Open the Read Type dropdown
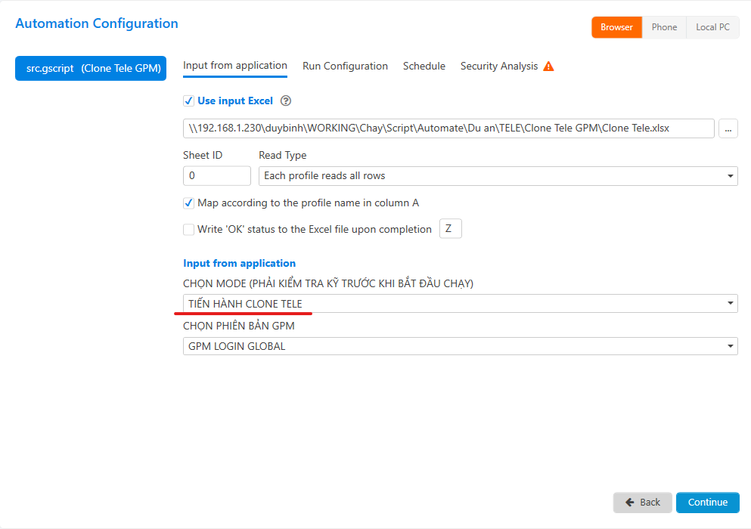The image size is (751, 529). point(498,176)
